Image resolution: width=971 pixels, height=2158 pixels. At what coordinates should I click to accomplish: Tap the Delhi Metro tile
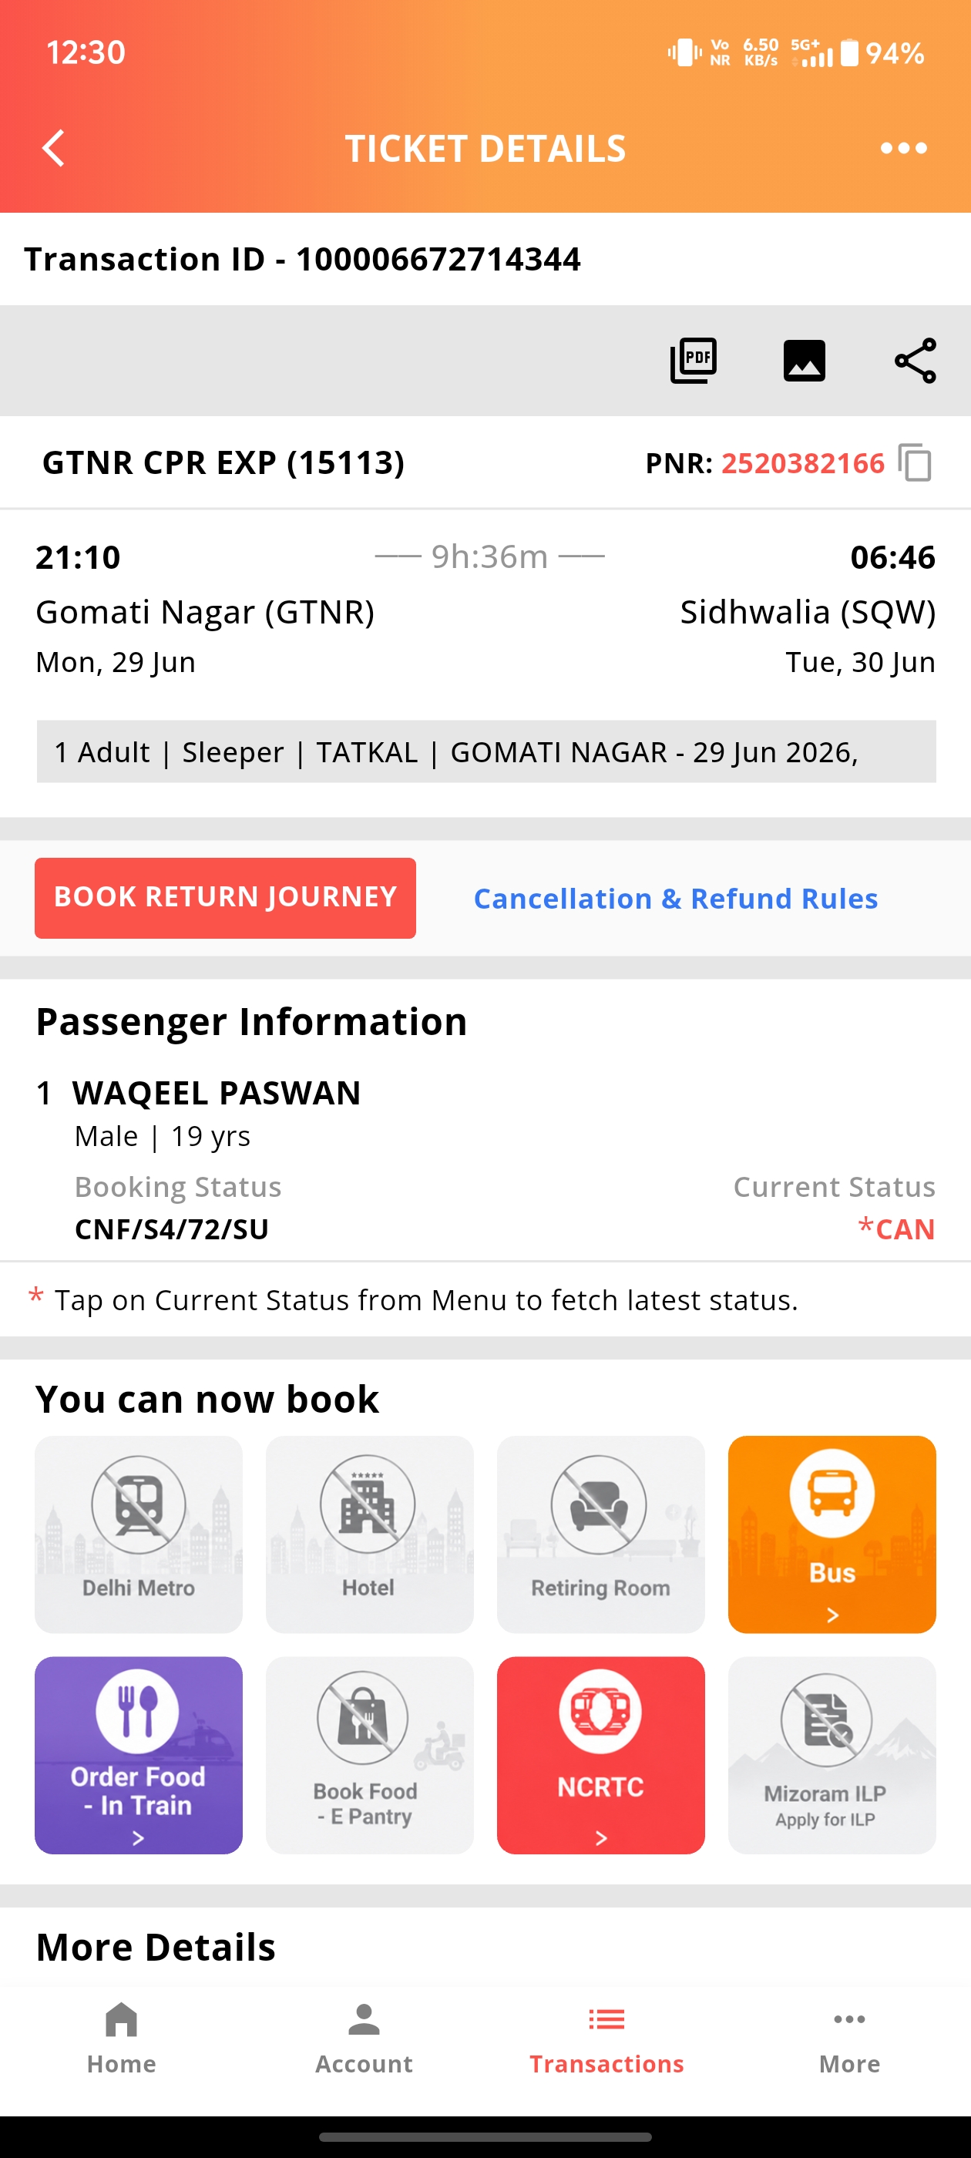click(x=138, y=1534)
